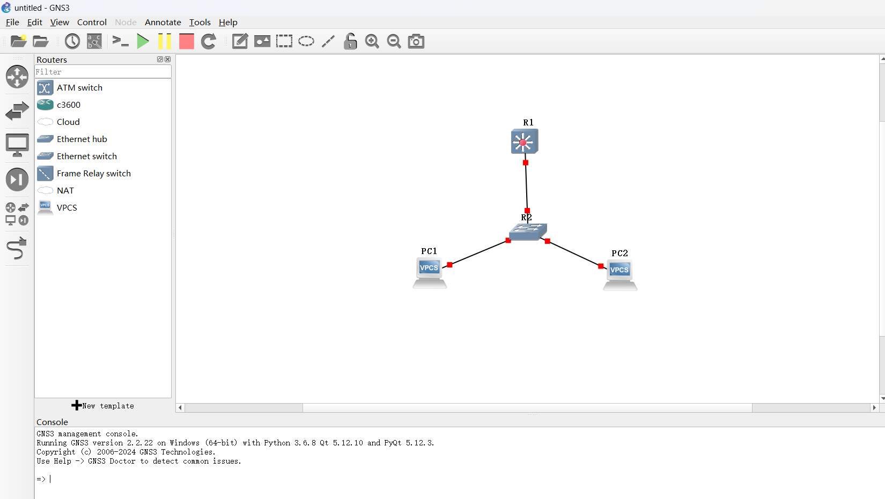Reload all nodes in the toolbar
The image size is (885, 499).
pyautogui.click(x=209, y=41)
